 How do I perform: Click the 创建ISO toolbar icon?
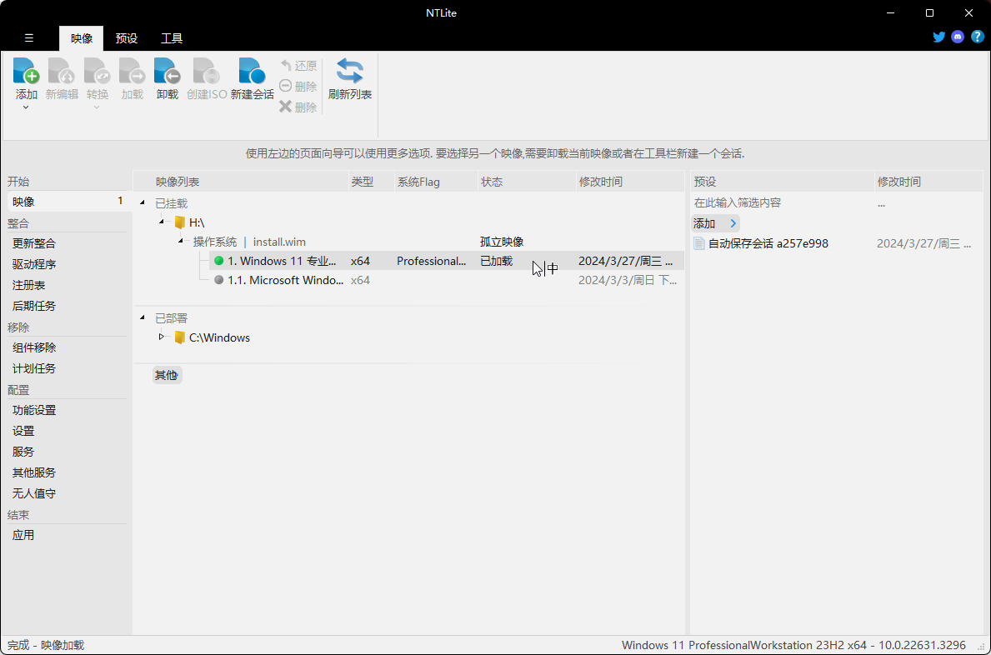pos(207,71)
